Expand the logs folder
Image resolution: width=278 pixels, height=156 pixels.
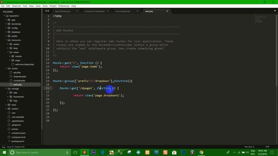point(8,101)
